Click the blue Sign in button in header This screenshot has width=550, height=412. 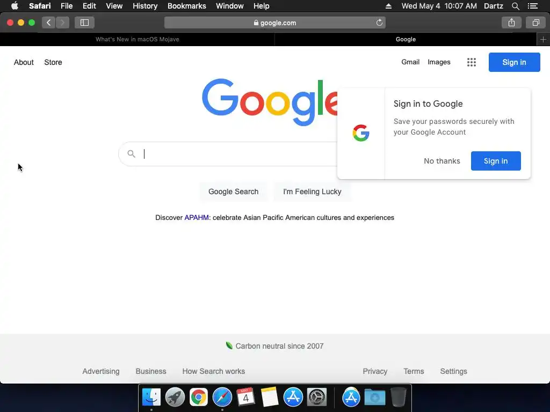click(514, 62)
